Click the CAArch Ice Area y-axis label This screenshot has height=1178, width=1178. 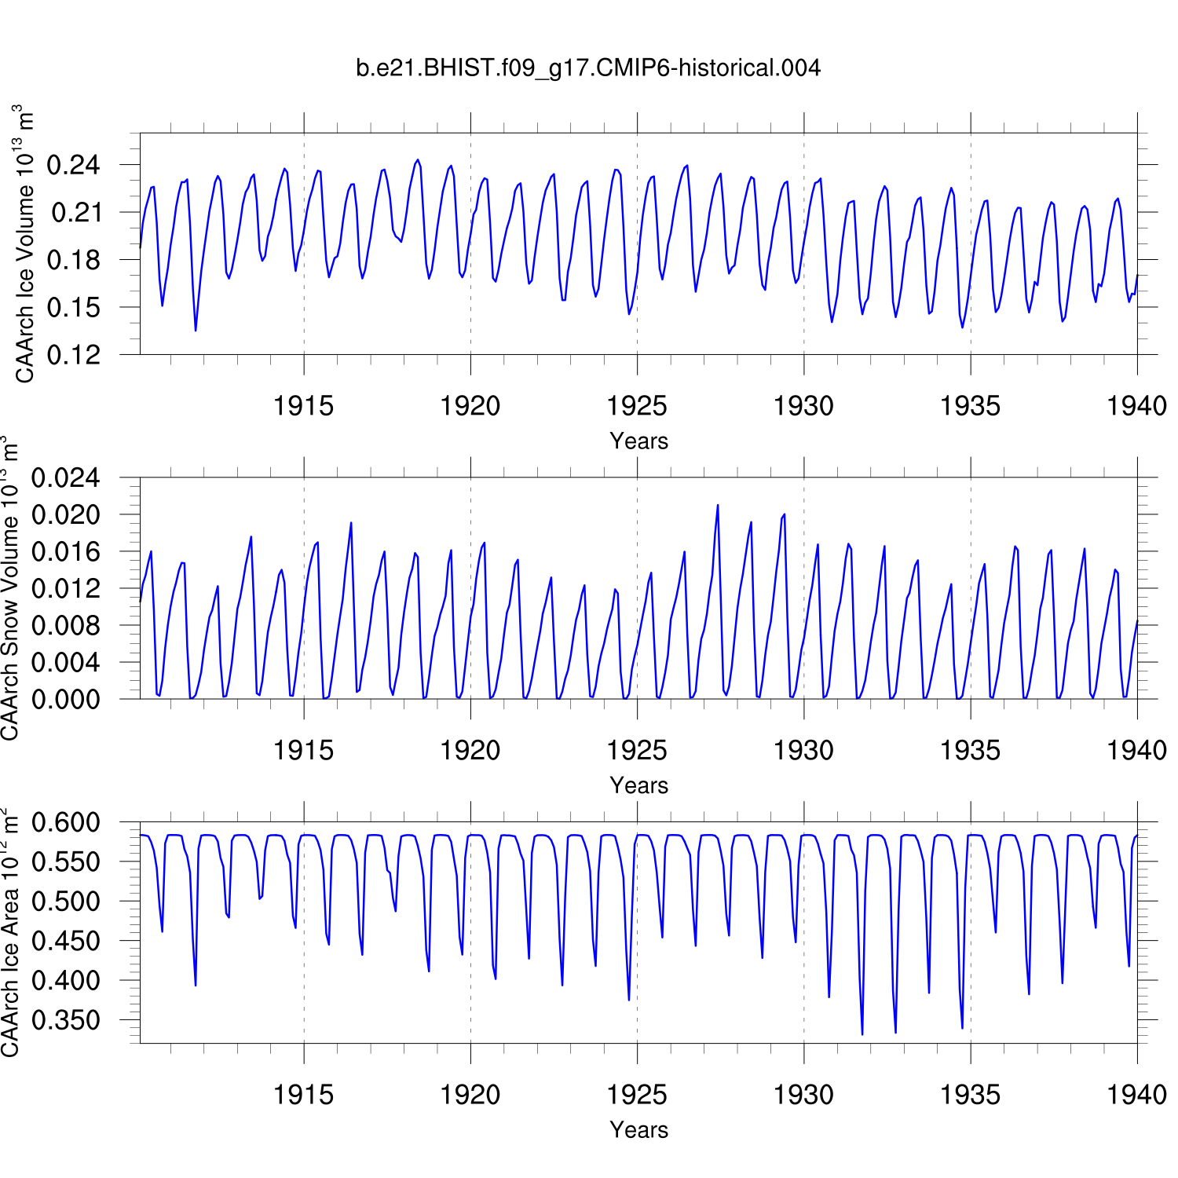pos(9,932)
